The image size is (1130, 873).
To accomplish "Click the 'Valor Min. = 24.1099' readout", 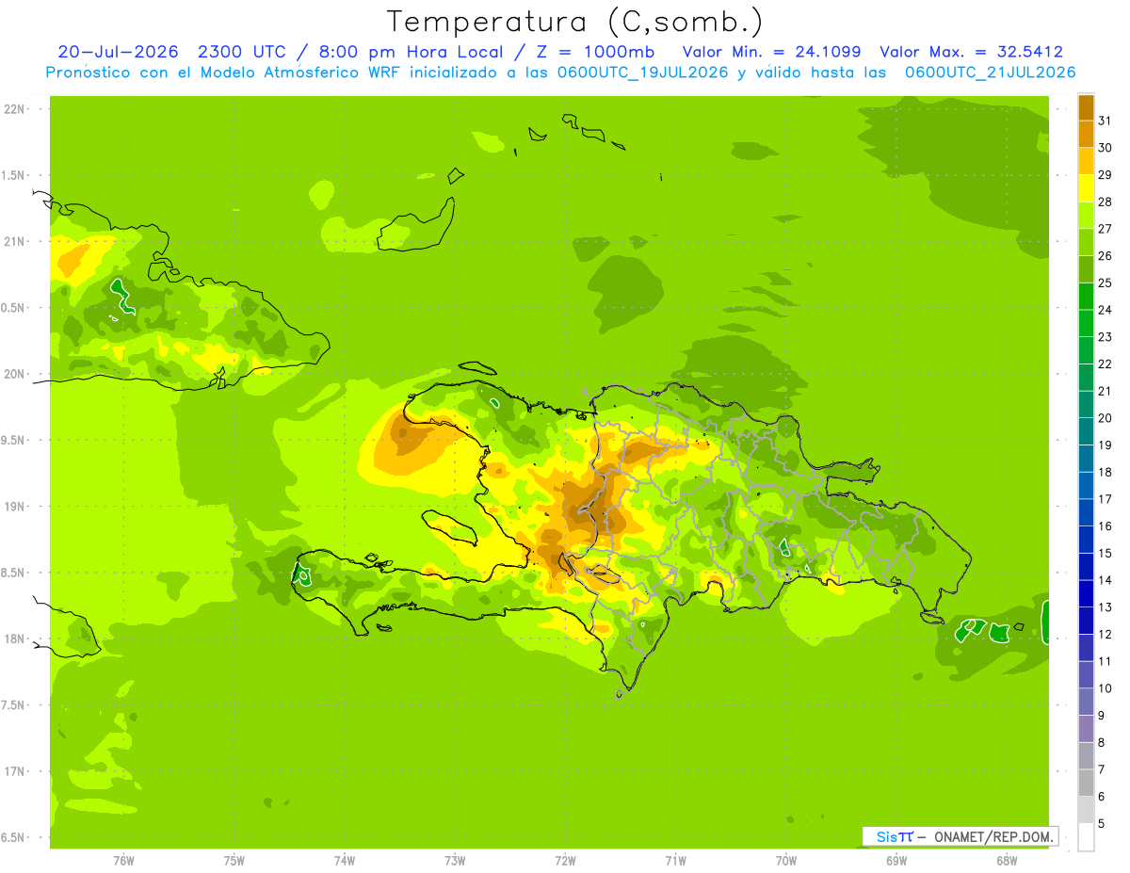I will (772, 52).
